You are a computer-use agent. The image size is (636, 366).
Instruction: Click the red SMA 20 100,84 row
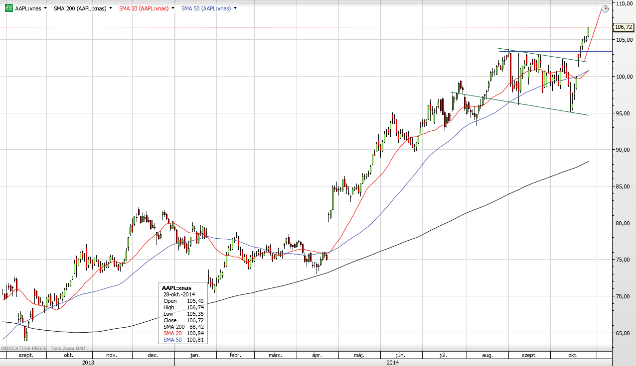pyautogui.click(x=184, y=333)
